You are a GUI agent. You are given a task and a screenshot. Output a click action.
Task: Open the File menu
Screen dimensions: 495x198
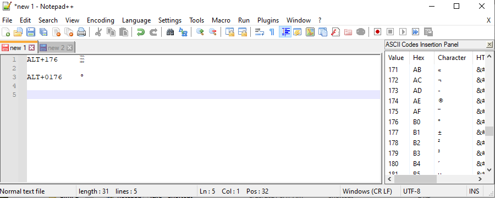tap(7, 20)
